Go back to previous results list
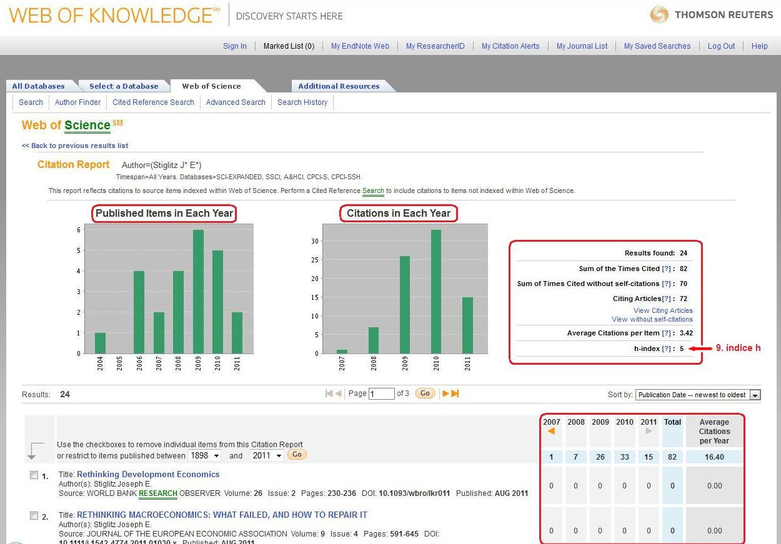The height and width of the screenshot is (544, 781). coord(75,146)
